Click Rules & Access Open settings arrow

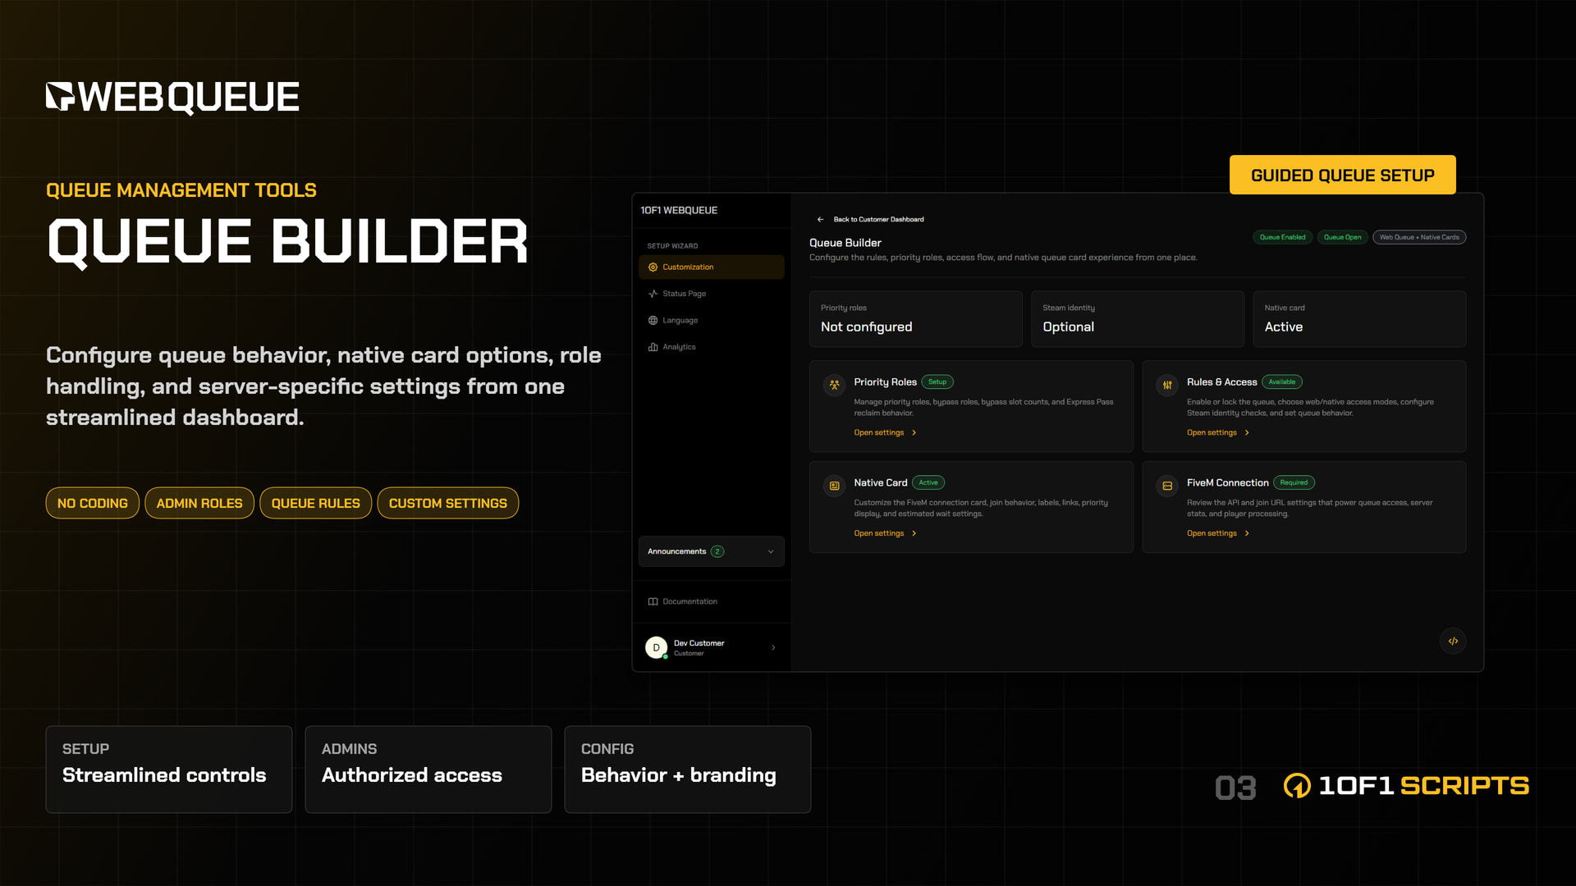(1247, 433)
